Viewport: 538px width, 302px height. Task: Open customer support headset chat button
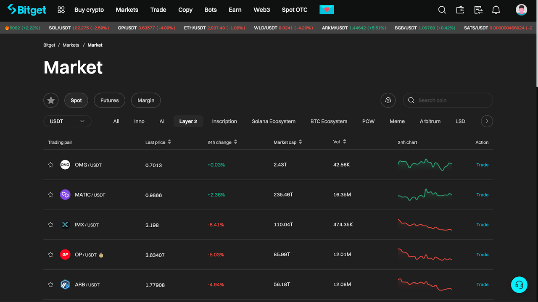point(519,285)
